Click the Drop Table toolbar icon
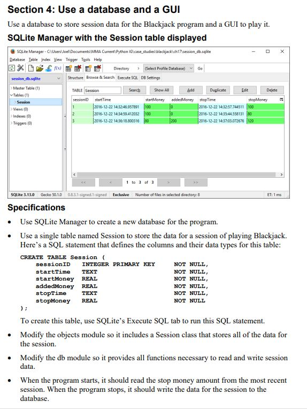 click(x=78, y=69)
